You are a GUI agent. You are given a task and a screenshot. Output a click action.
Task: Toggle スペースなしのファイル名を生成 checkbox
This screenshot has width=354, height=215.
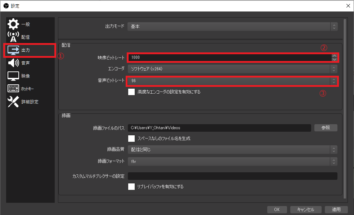131,138
